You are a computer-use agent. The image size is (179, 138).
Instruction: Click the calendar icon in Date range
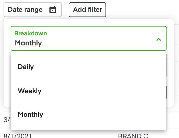coord(53,10)
